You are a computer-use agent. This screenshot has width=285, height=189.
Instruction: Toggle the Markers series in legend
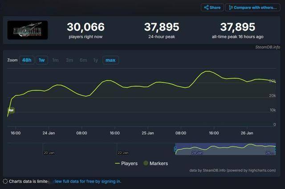click(x=156, y=163)
